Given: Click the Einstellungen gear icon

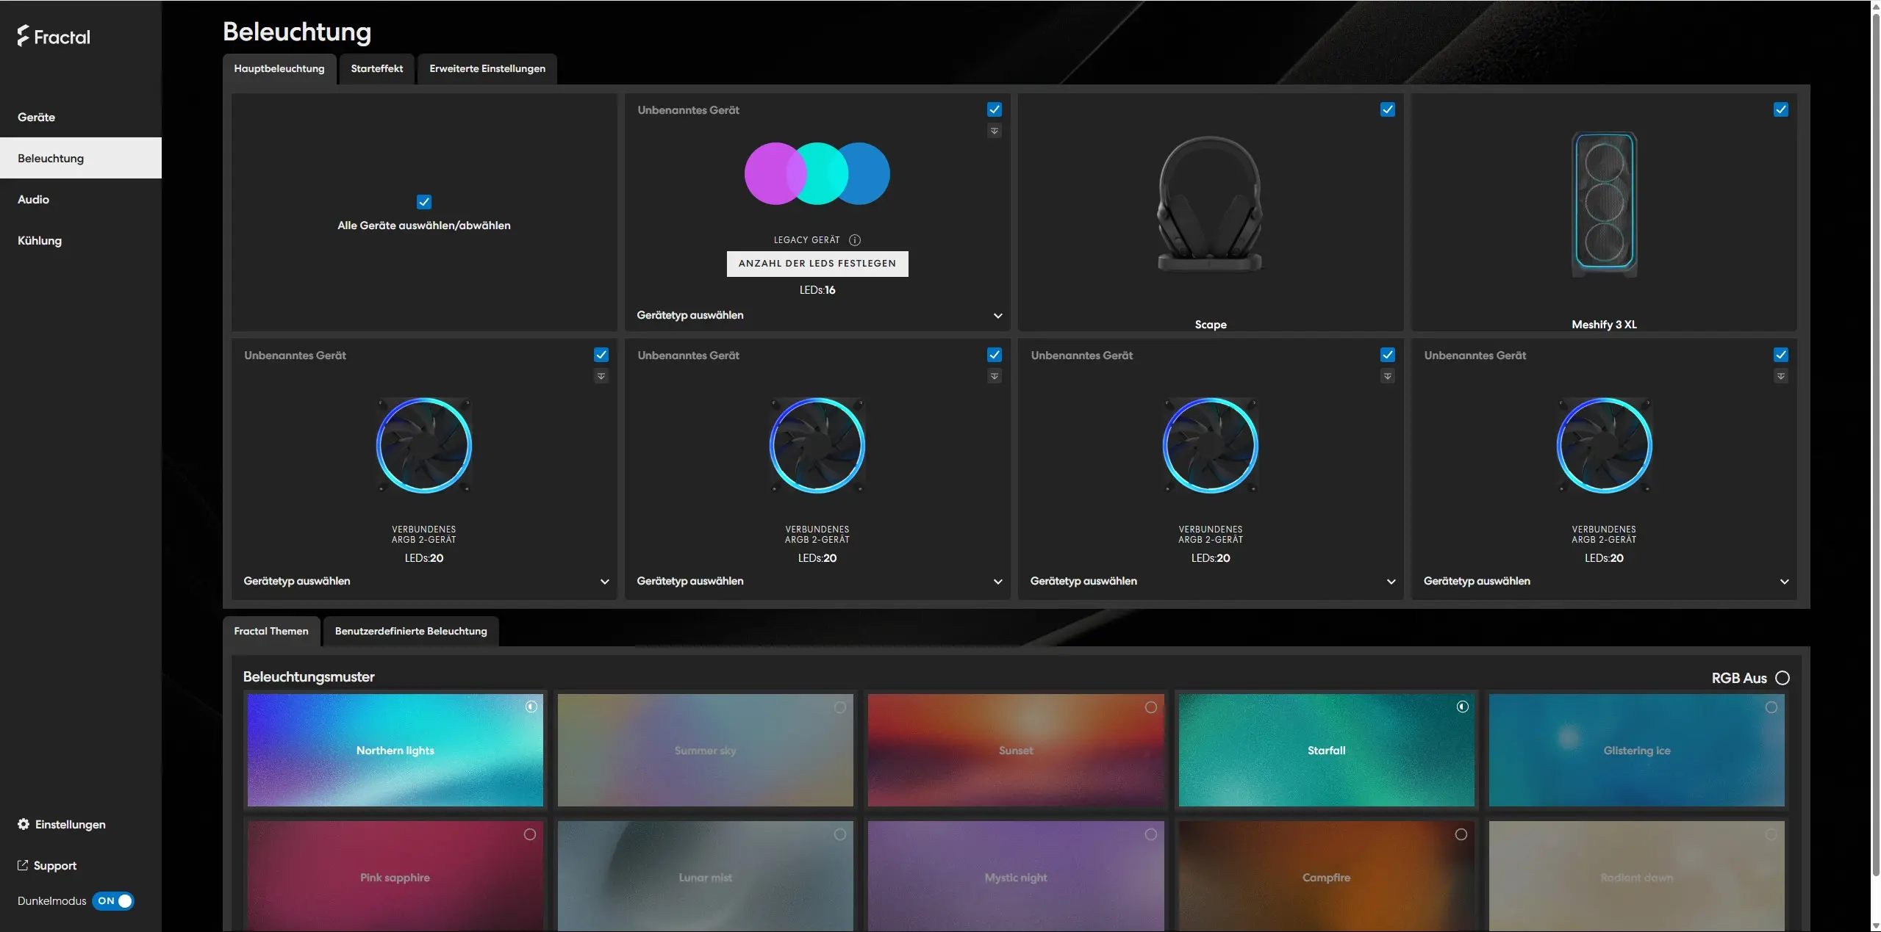Looking at the screenshot, I should click(x=24, y=824).
